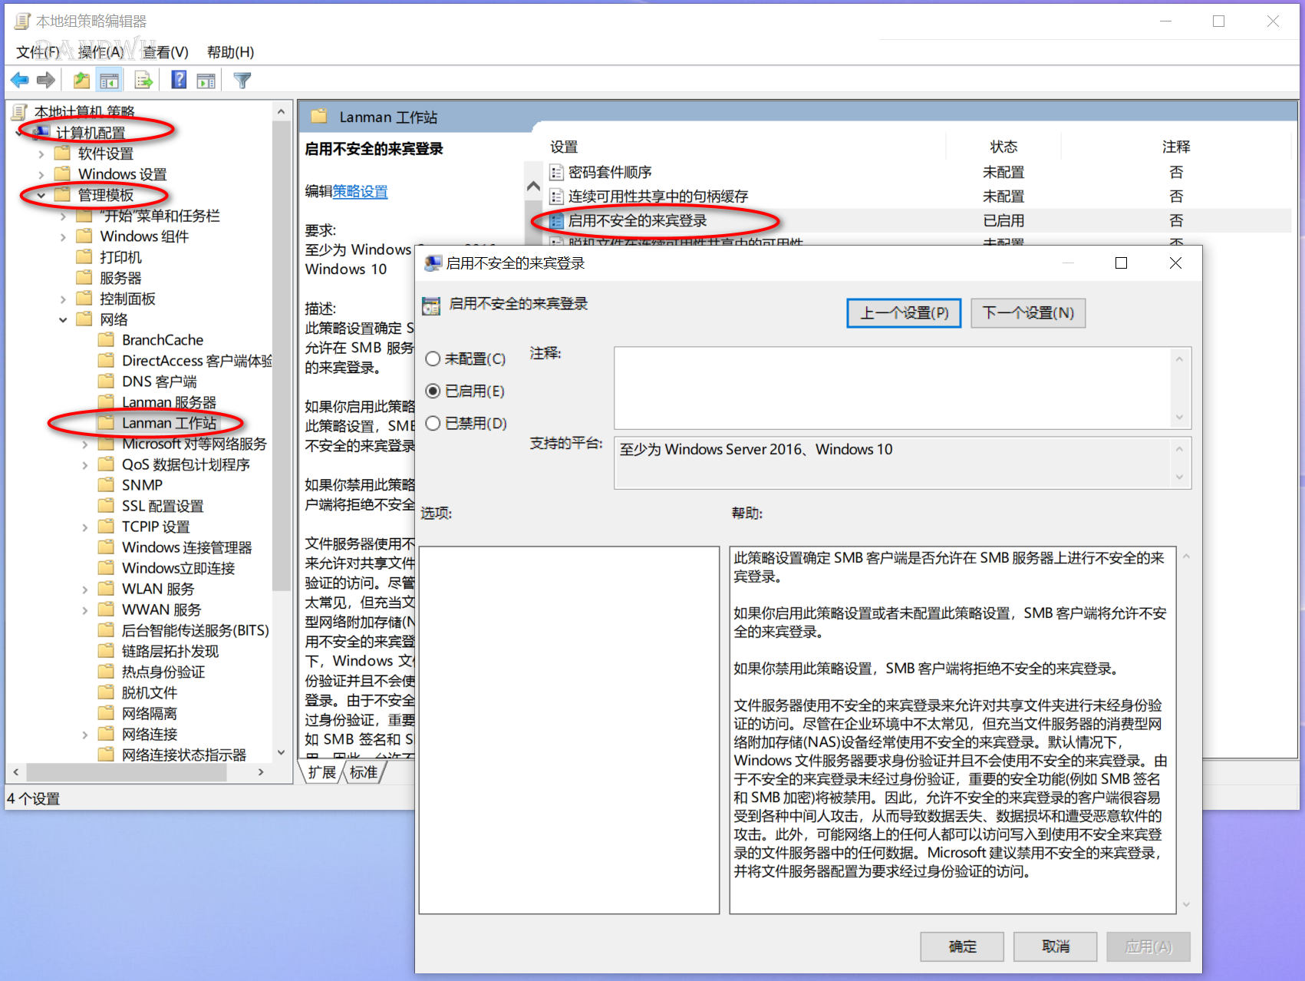Image resolution: width=1305 pixels, height=981 pixels.
Task: Open the 操作(A) menu
Action: pos(101,52)
